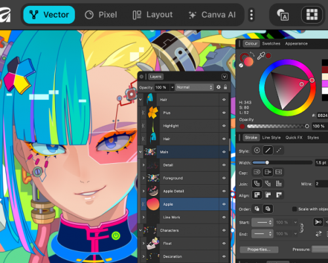Choose the third Join option icon
Viewport: 328px width, 263px height.
(279, 183)
